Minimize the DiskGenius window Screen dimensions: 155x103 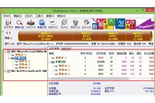[137, 10]
